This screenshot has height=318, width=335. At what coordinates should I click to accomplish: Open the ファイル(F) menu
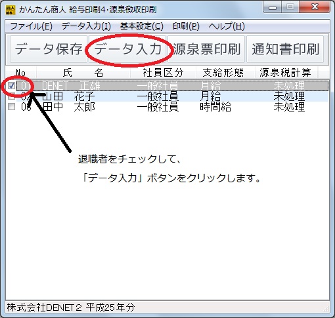(x=31, y=26)
